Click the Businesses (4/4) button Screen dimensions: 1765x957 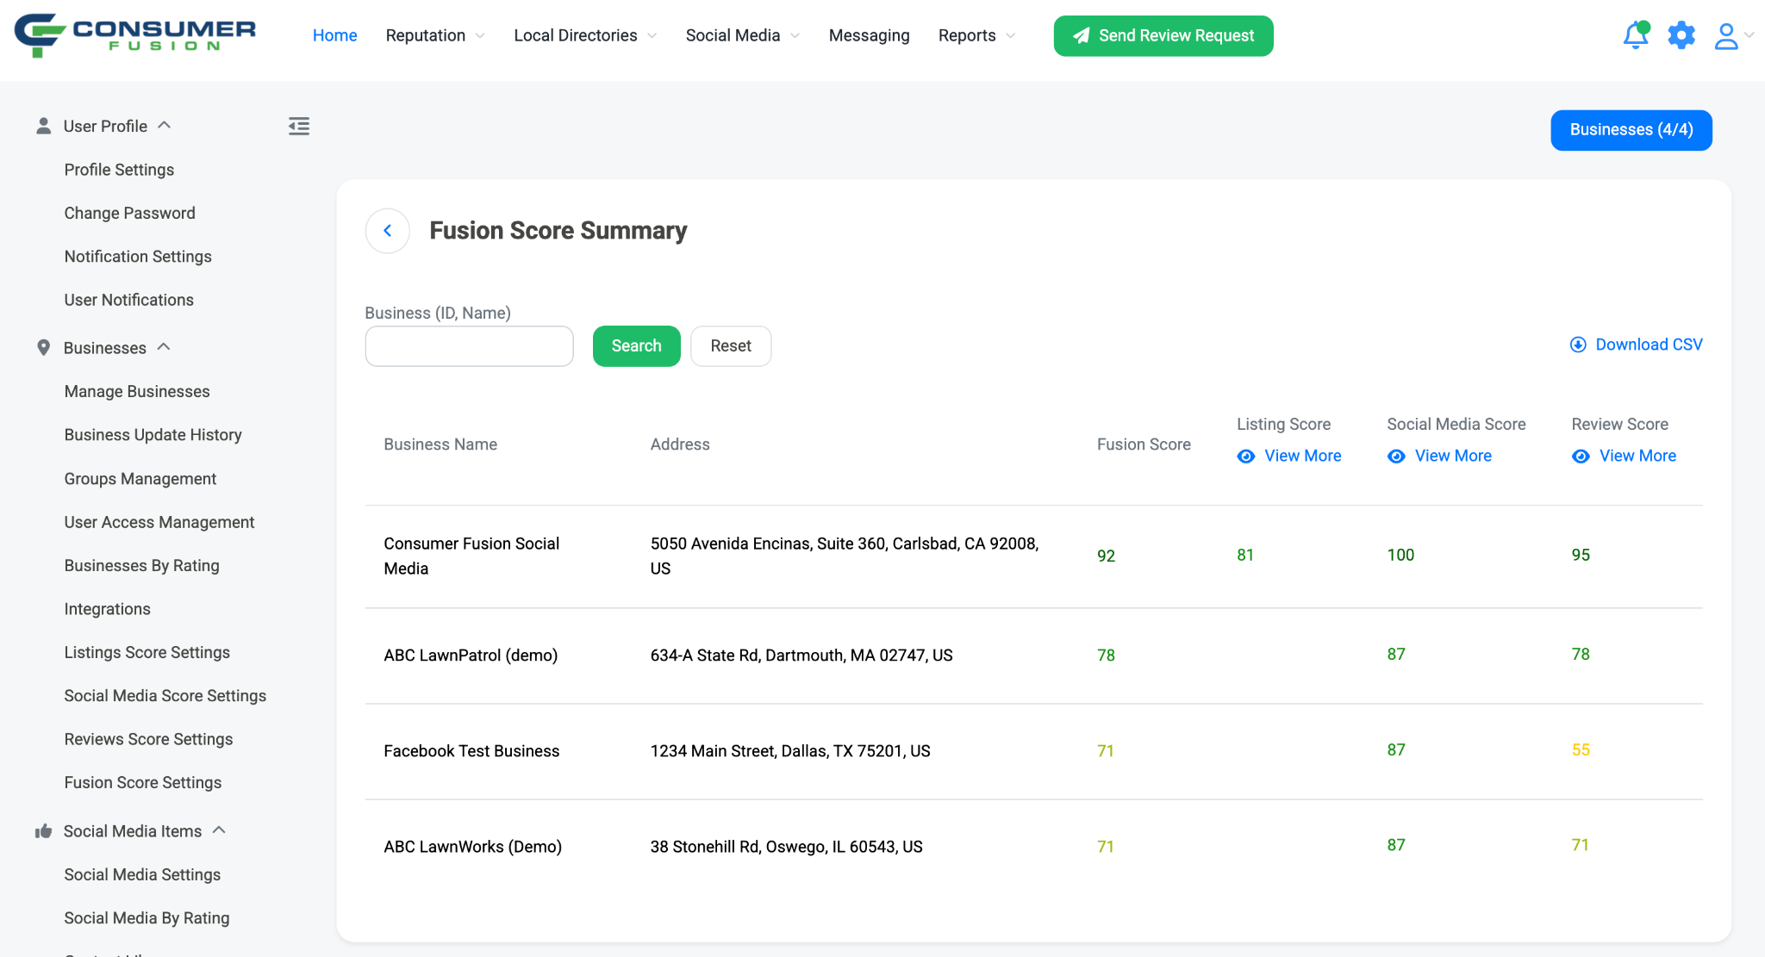[1631, 130]
